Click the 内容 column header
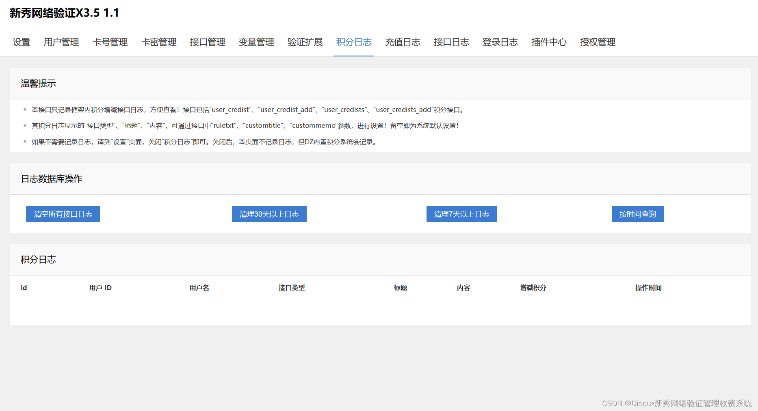Viewport: 758px width, 411px height. [463, 288]
